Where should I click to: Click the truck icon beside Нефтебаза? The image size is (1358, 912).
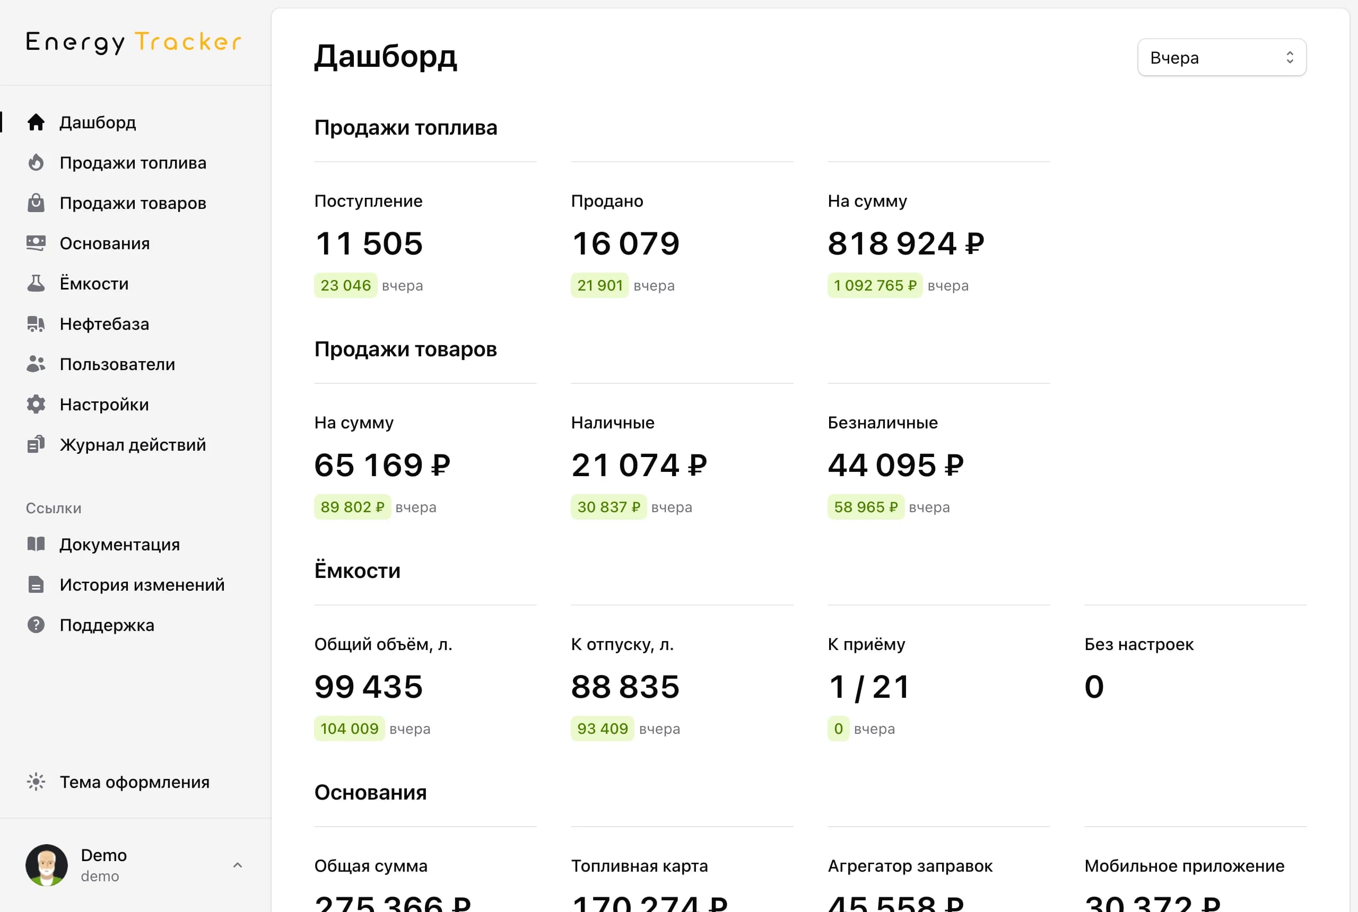click(x=36, y=323)
